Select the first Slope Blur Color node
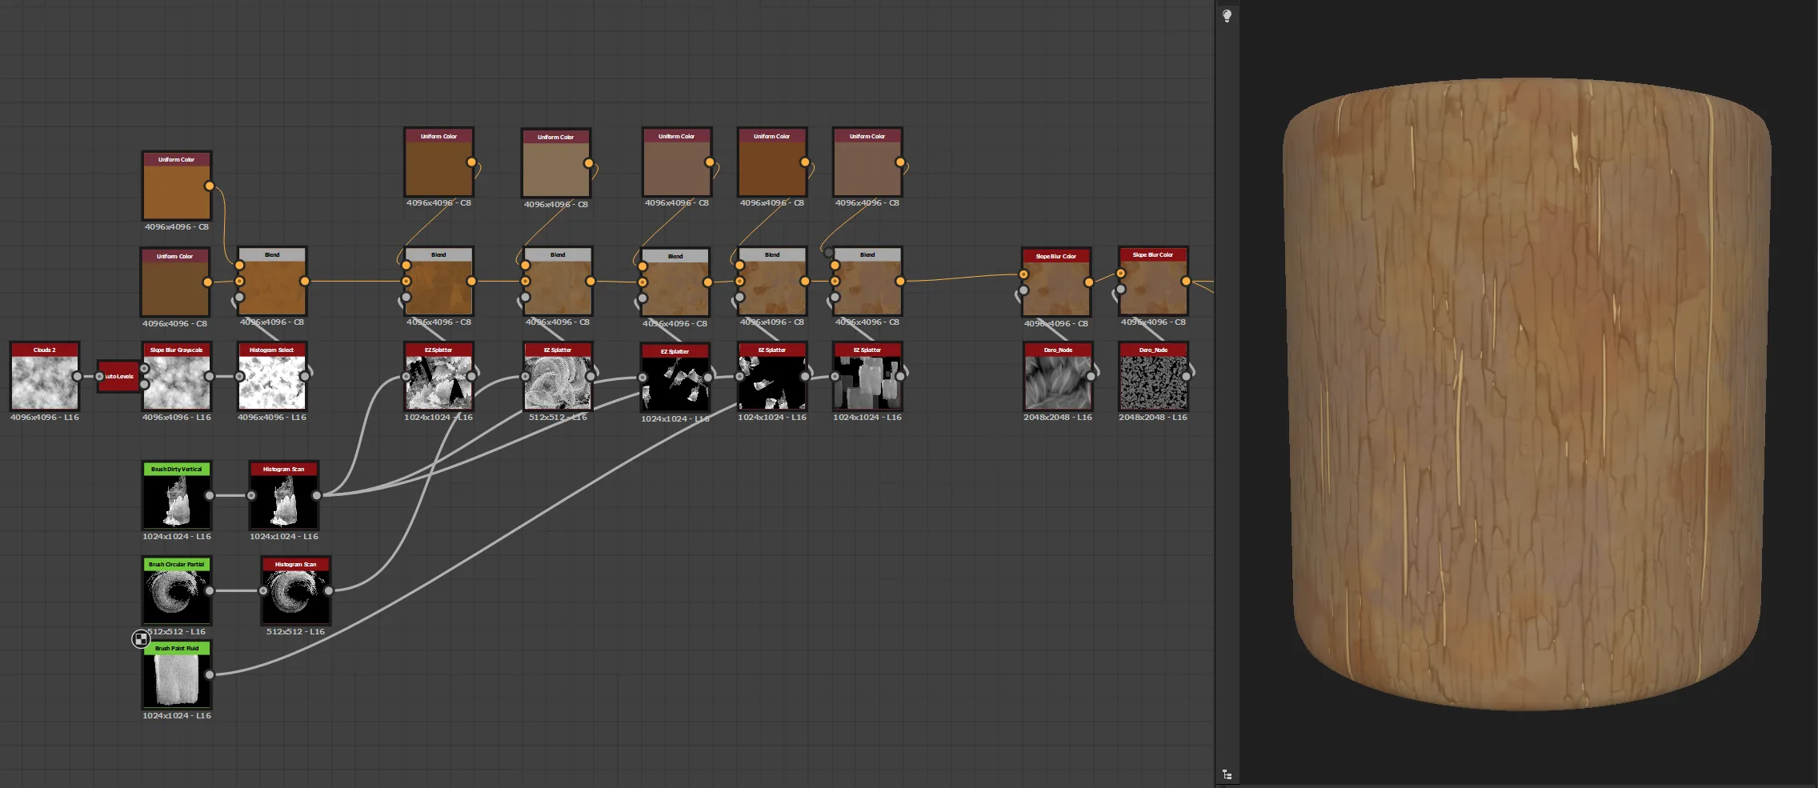This screenshot has width=1818, height=788. 1056,282
